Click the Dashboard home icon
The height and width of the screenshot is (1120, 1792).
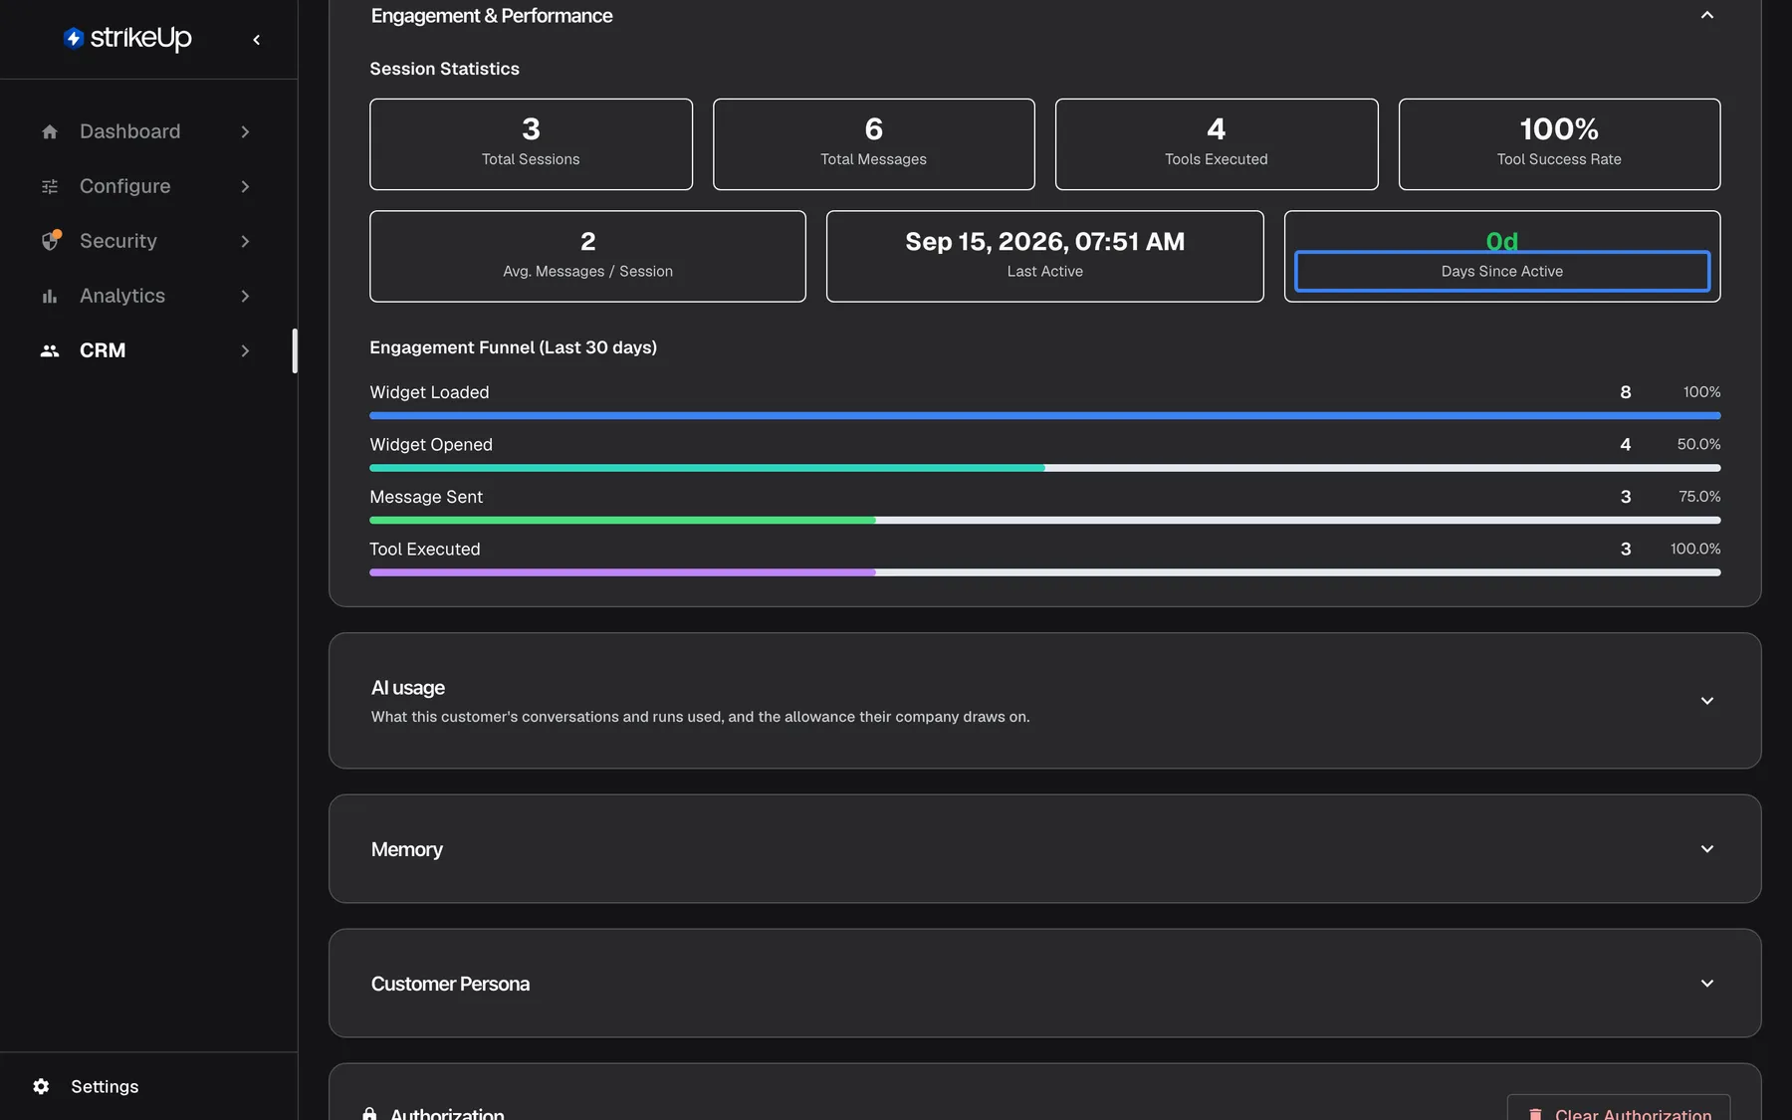[50, 131]
